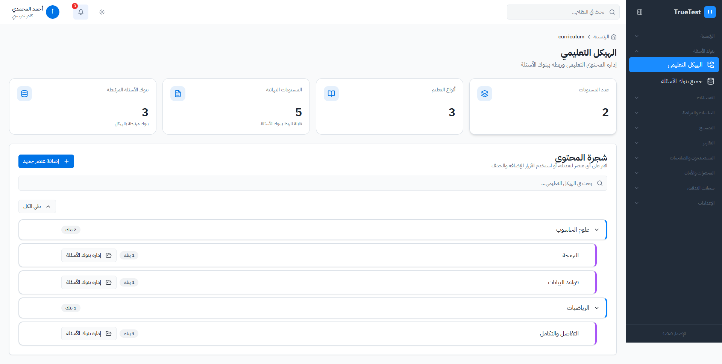Toggle dark mode with the sun icon
This screenshot has height=364, width=722.
[102, 12]
